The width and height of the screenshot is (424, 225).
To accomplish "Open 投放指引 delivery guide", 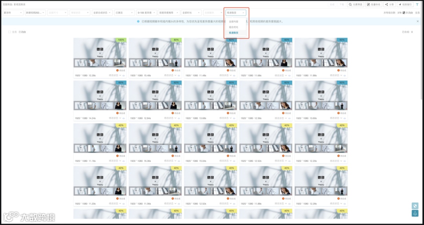I will click(405, 5).
